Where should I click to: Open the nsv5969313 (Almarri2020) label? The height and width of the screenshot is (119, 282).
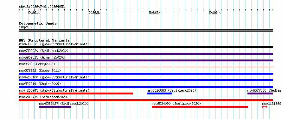[42, 57]
